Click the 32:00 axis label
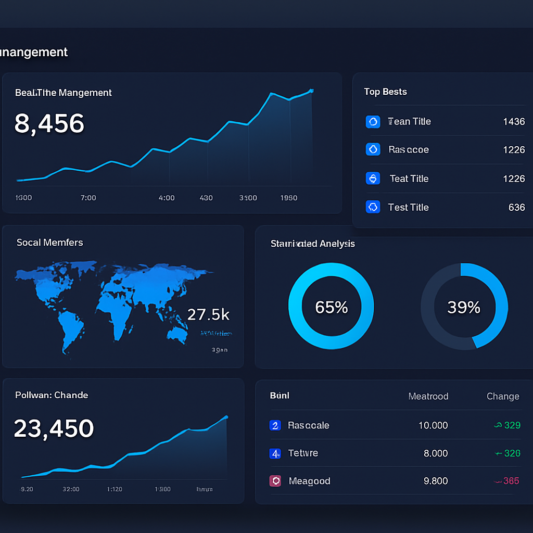Screen dimensions: 533x533 (71, 489)
